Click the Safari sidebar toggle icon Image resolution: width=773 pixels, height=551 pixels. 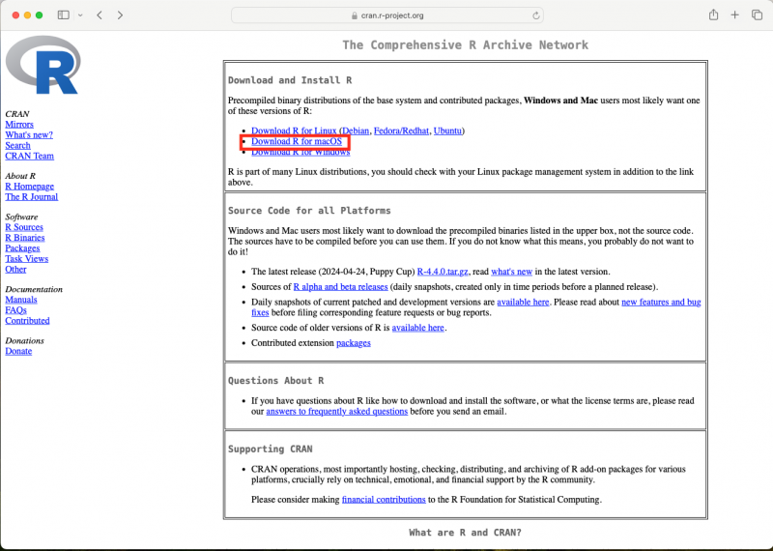tap(63, 15)
